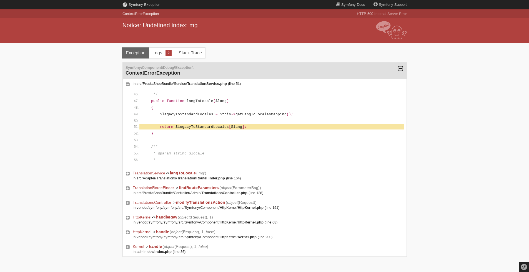The width and height of the screenshot is (529, 272).
Task: Click Symfony\Component\Debug\Exception\ namespace text
Action: tap(159, 68)
